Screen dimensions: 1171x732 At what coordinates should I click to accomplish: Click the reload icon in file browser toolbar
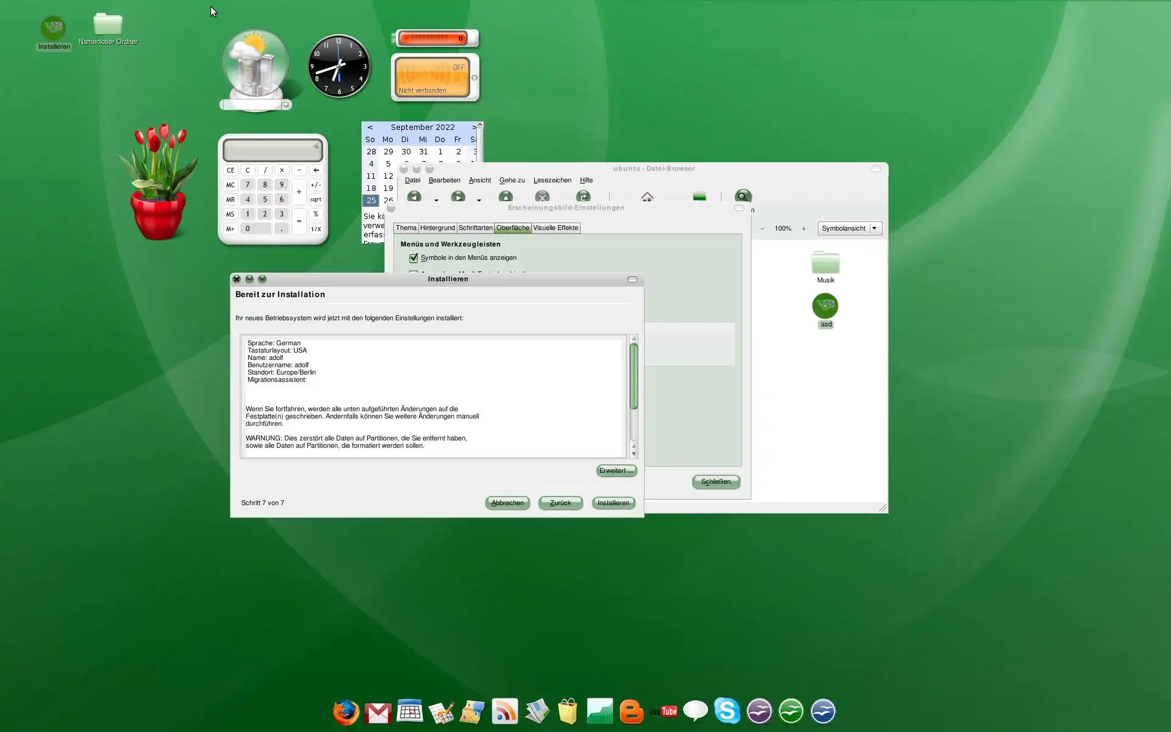(x=583, y=196)
